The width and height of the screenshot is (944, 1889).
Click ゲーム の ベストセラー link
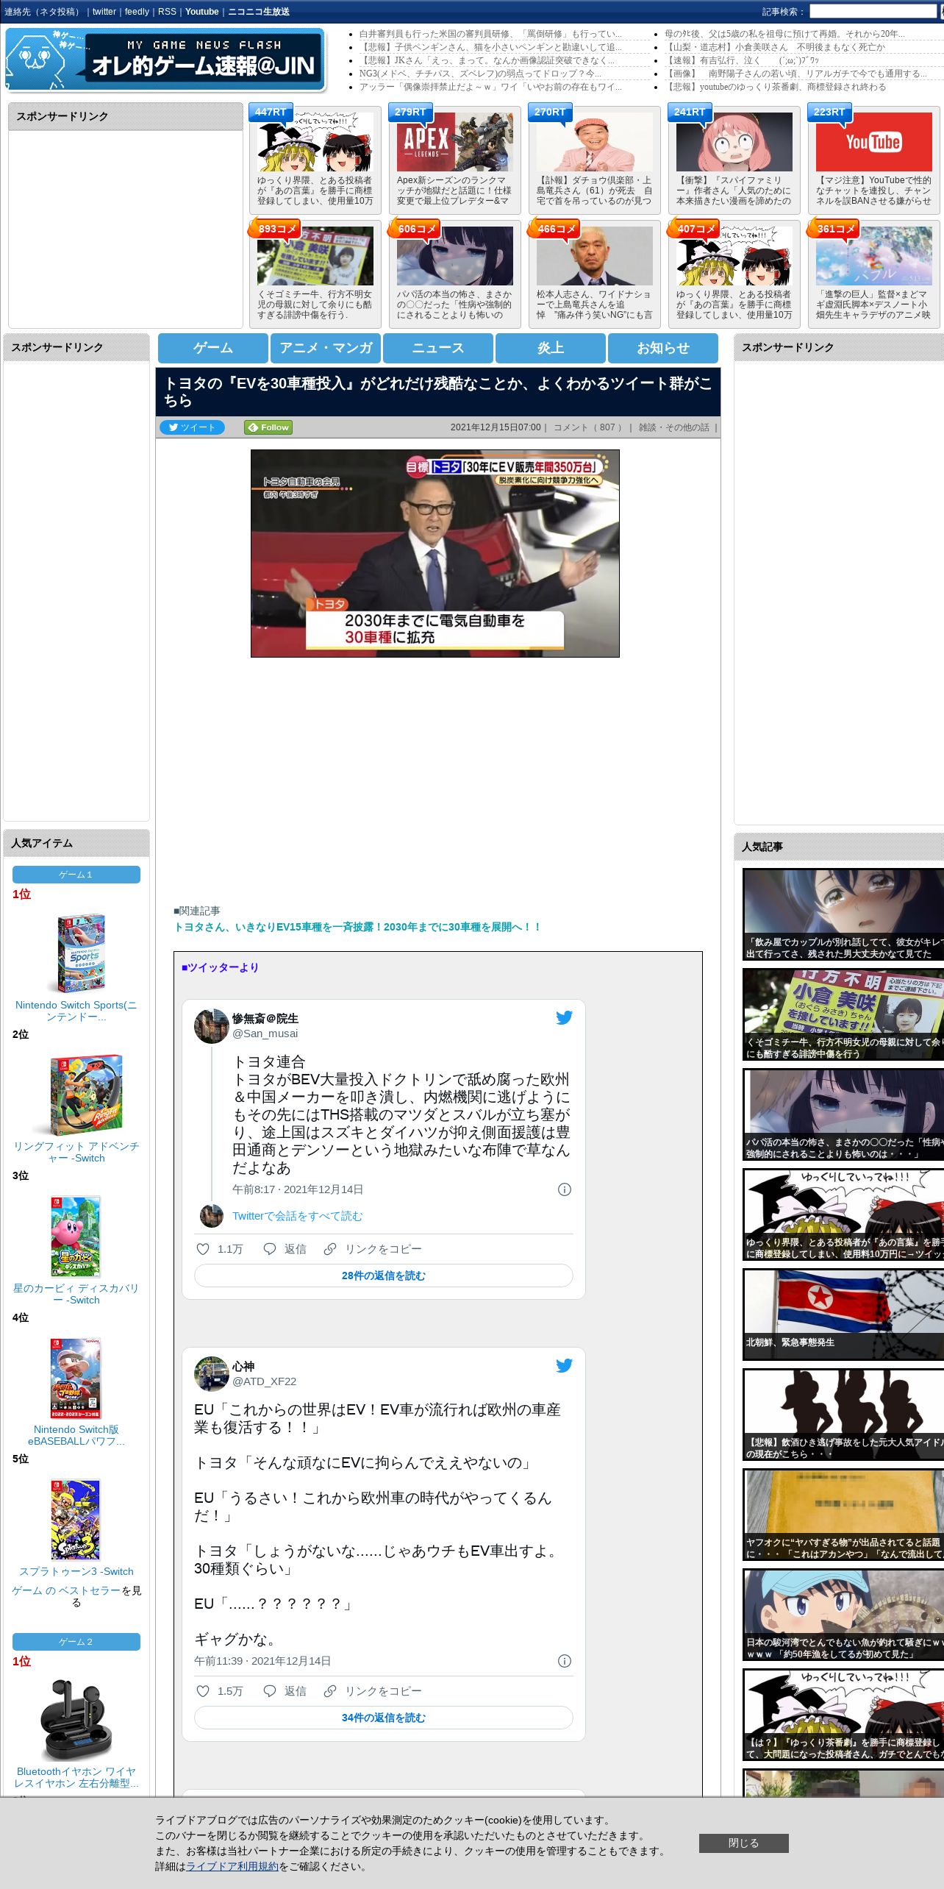[x=65, y=1590]
